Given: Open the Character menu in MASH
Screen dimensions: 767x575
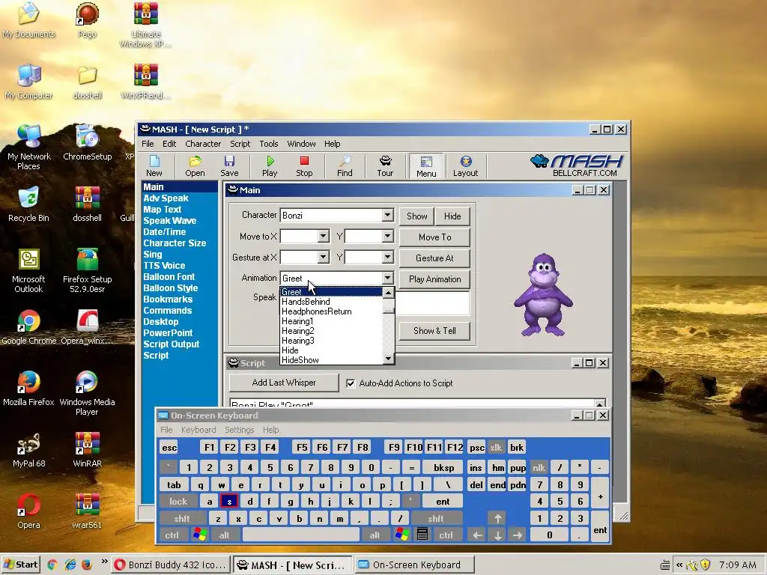Looking at the screenshot, I should (203, 144).
